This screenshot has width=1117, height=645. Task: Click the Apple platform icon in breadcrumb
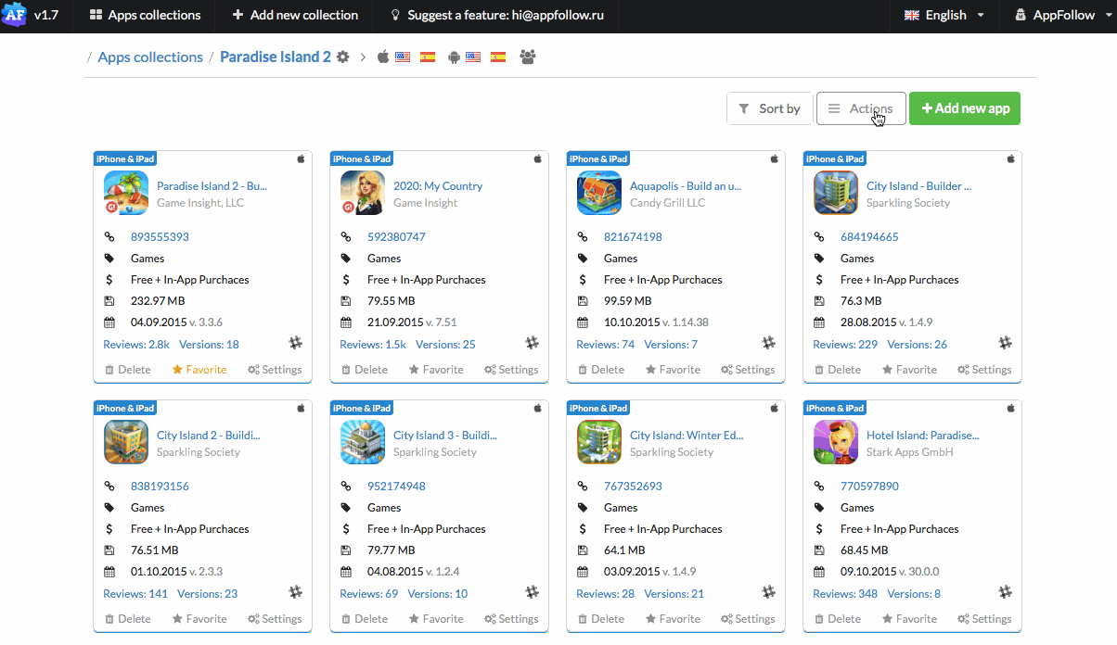click(383, 57)
